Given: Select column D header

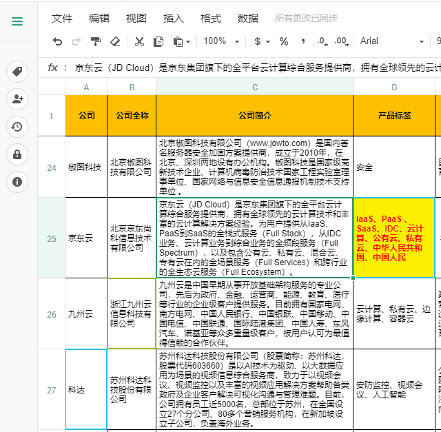Looking at the screenshot, I should 394,88.
